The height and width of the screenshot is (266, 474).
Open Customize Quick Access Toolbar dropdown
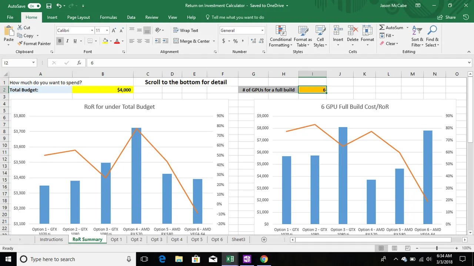[83, 6]
